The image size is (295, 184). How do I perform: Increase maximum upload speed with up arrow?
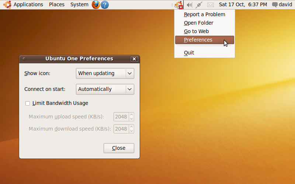point(132,115)
